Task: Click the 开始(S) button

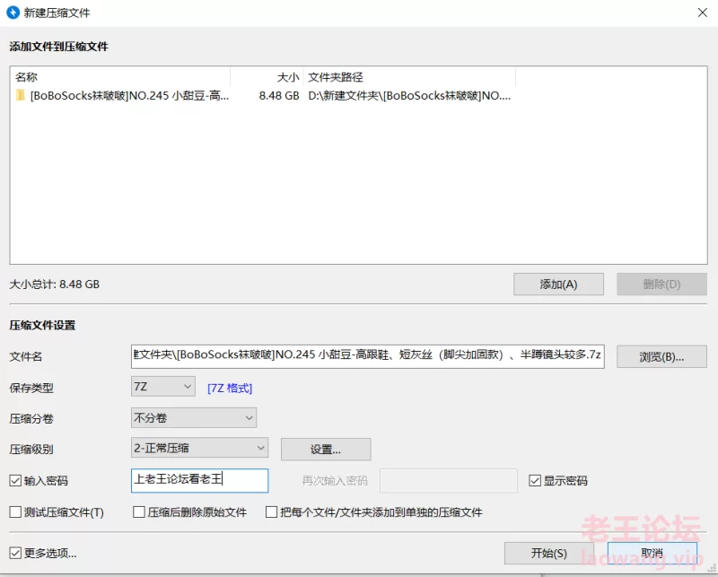Action: click(x=548, y=553)
